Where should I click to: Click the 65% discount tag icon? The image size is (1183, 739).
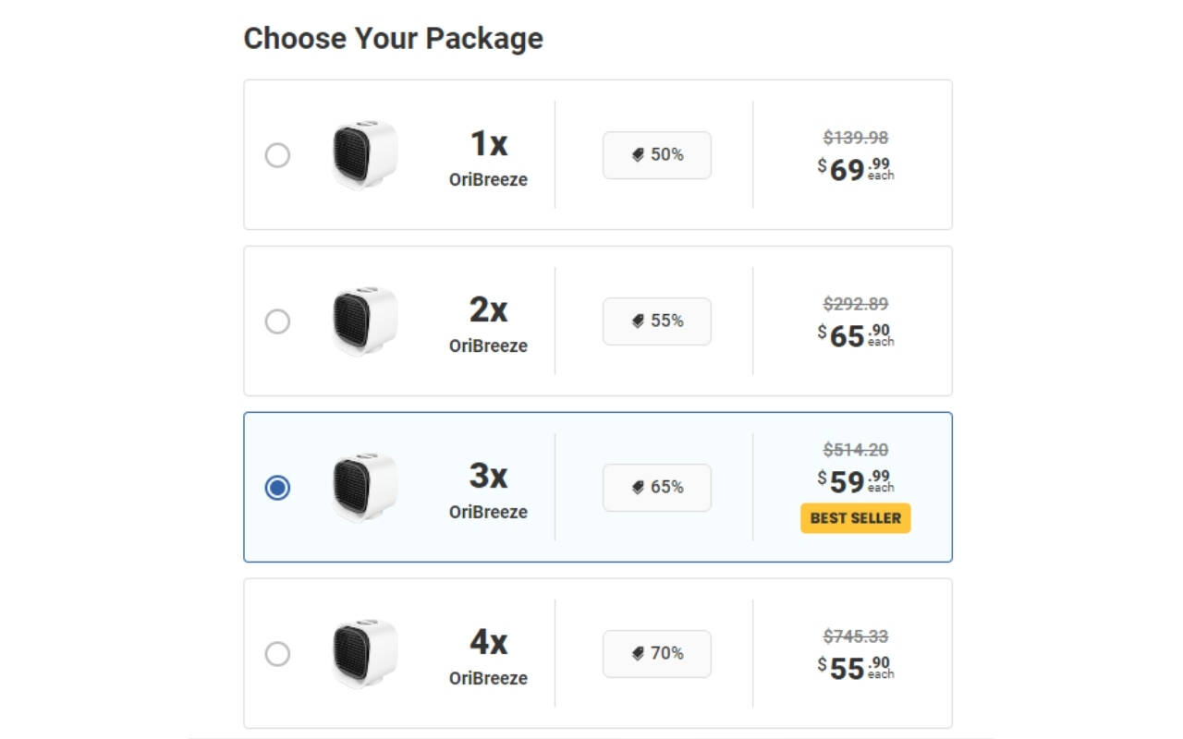pyautogui.click(x=639, y=488)
